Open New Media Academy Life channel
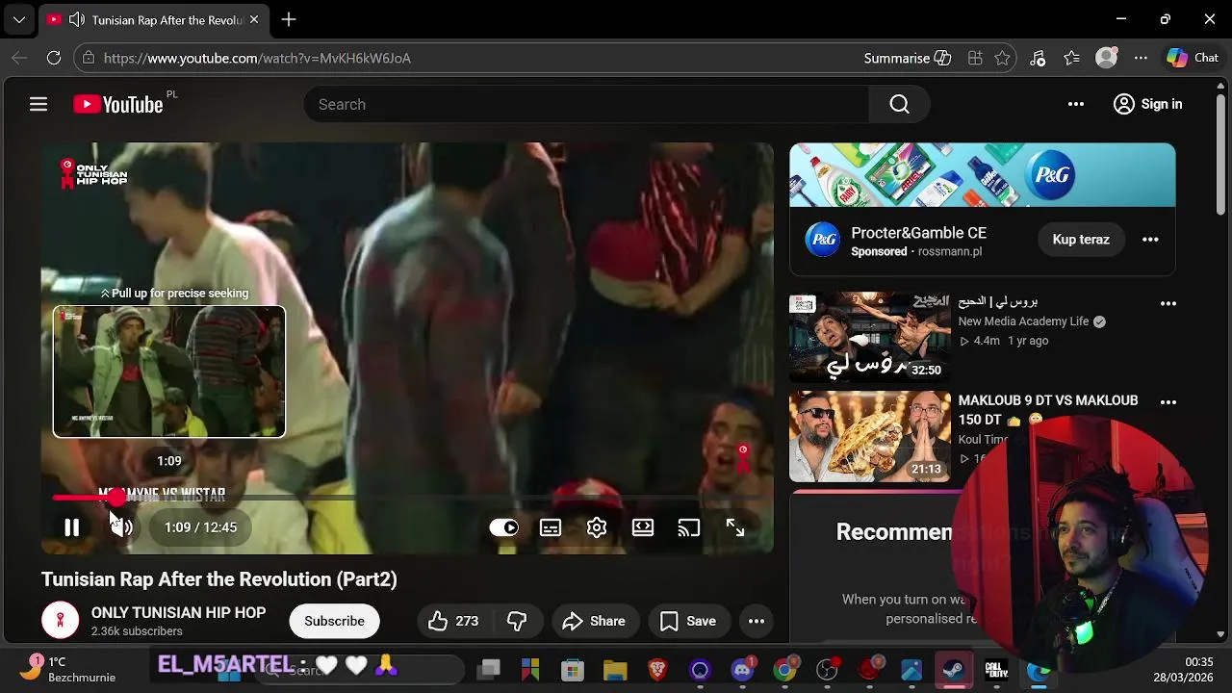1232x693 pixels. click(x=1023, y=321)
